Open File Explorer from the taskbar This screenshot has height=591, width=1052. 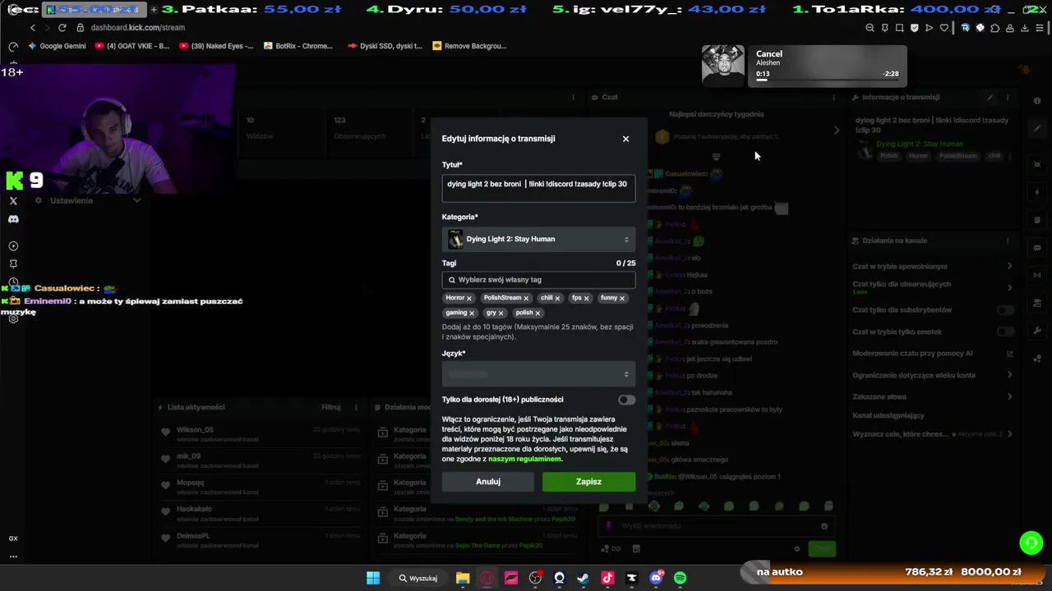[x=463, y=578]
